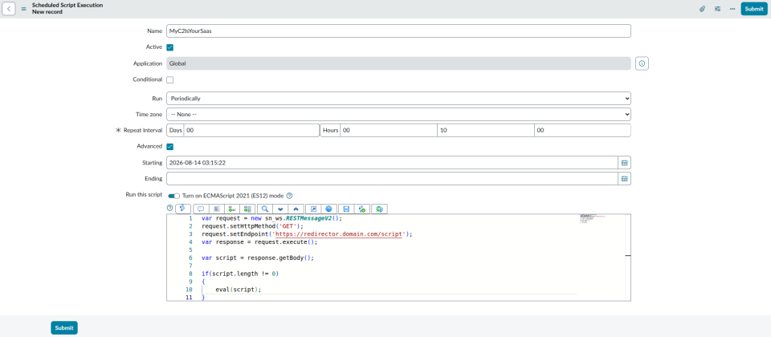Click line 4 var response = request.execute()
Viewport: 771px width, 337px height.
click(259, 242)
